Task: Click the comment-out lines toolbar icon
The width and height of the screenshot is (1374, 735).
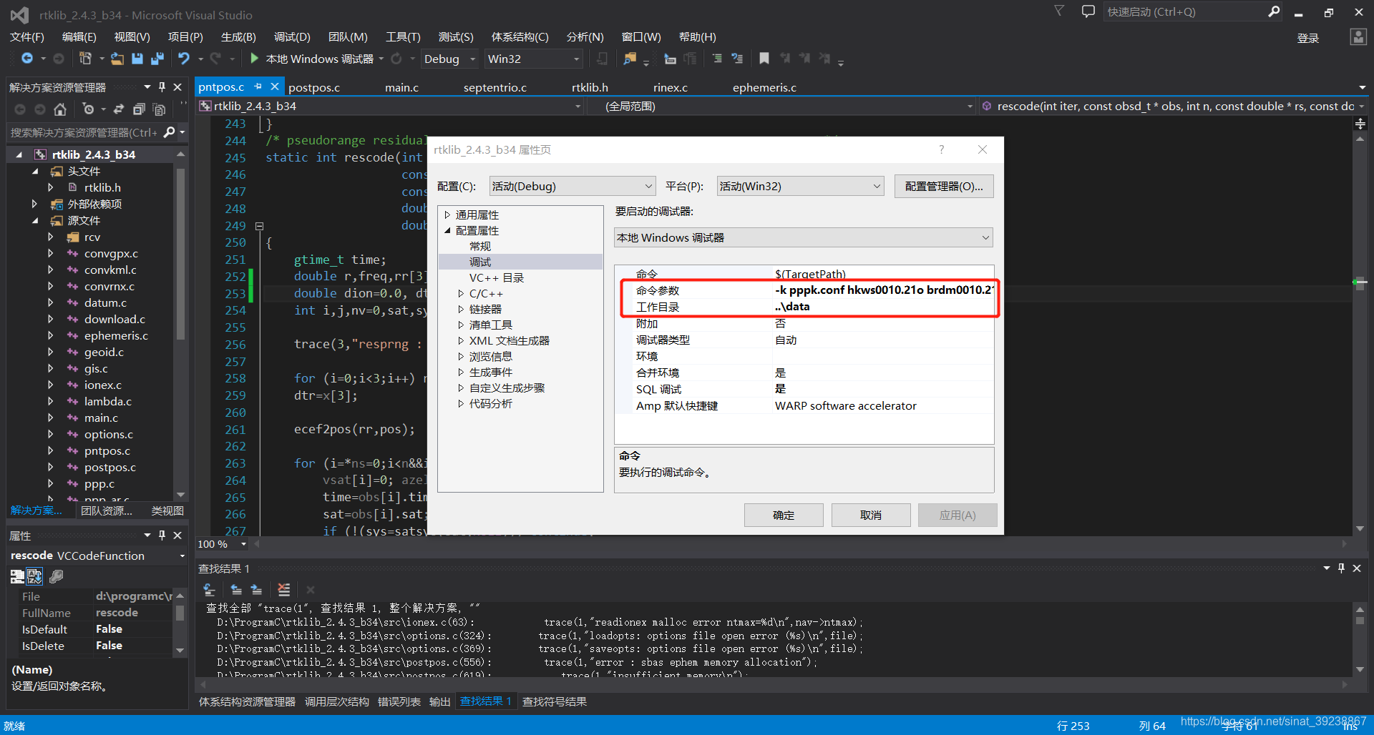Action: point(717,59)
